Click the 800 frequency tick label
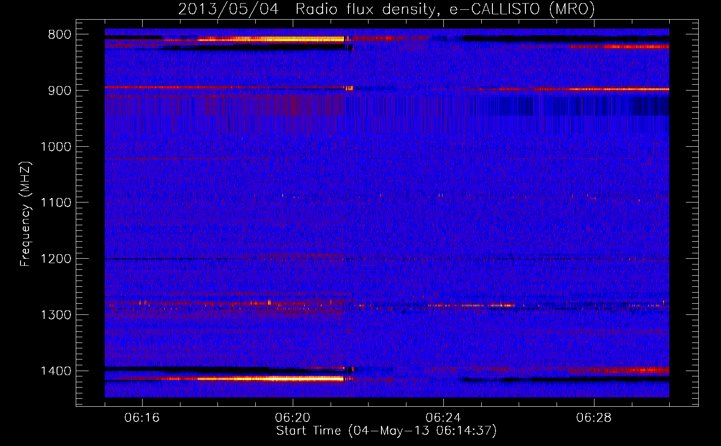Screen dimensions: 721x446 pyautogui.click(x=59, y=34)
